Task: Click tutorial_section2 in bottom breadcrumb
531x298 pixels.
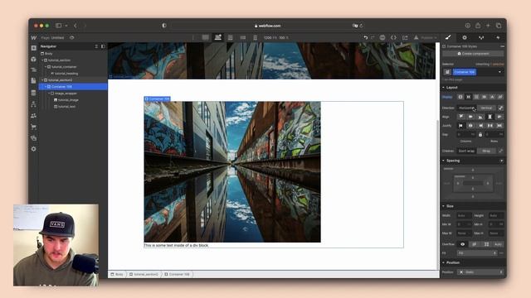Action: pyautogui.click(x=144, y=274)
